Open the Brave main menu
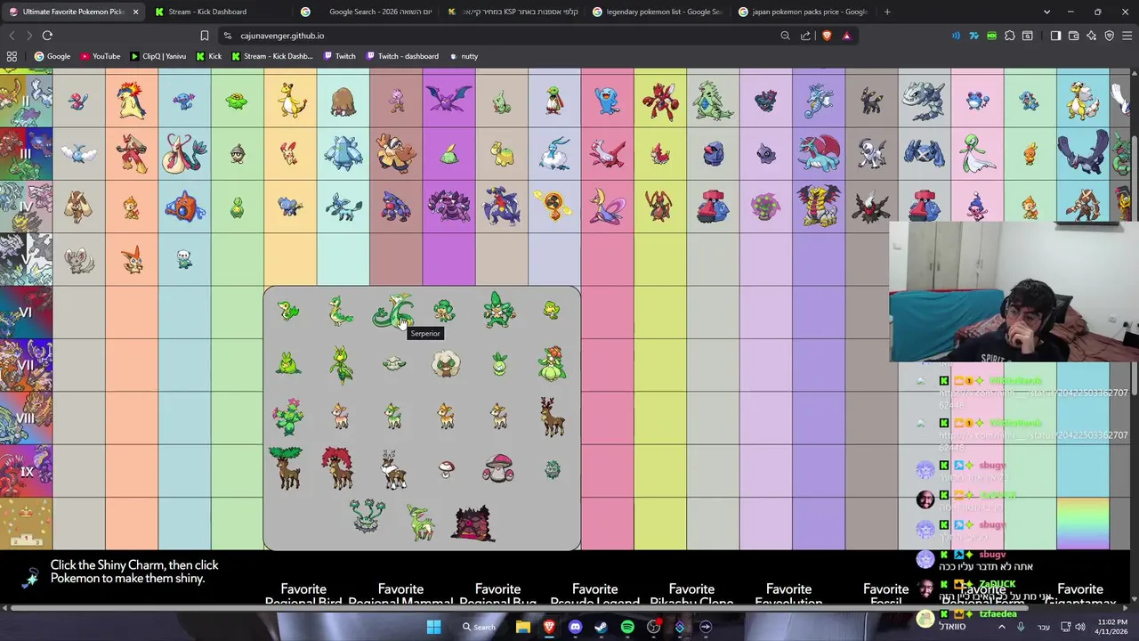Image resolution: width=1139 pixels, height=641 pixels. [1127, 36]
